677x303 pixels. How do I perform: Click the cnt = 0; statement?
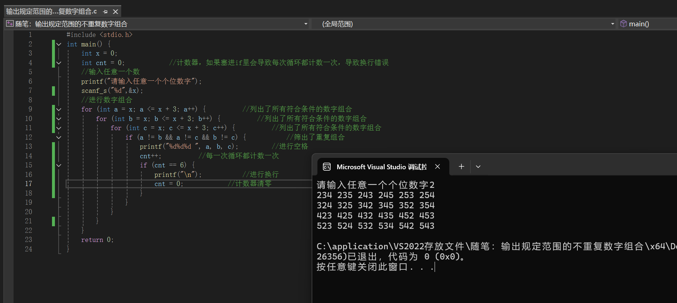169,184
